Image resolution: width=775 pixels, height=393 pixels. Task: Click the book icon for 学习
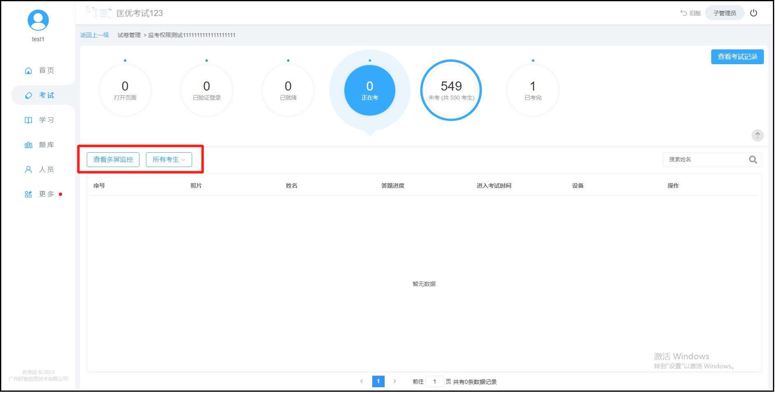tap(28, 120)
